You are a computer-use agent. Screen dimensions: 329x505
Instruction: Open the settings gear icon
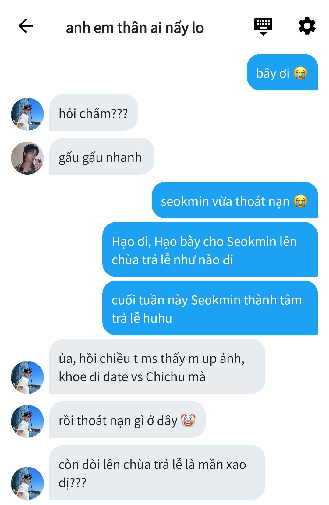(307, 26)
